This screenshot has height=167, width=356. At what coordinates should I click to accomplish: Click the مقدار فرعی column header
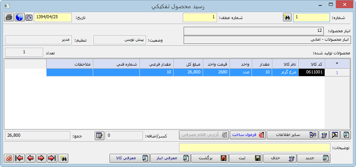click(156, 64)
